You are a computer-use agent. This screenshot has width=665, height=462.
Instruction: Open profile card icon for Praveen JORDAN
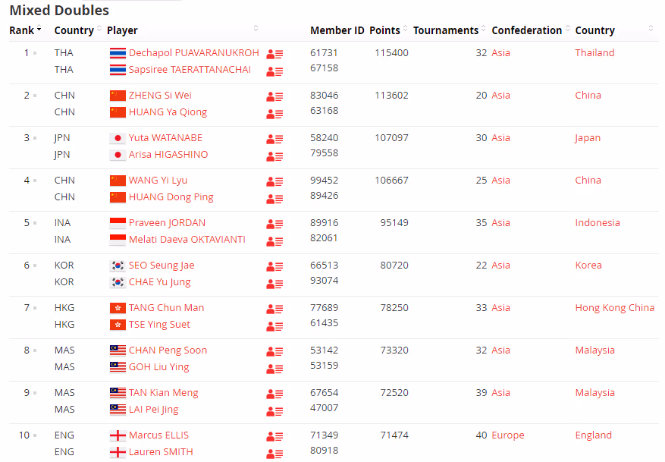pyautogui.click(x=274, y=224)
